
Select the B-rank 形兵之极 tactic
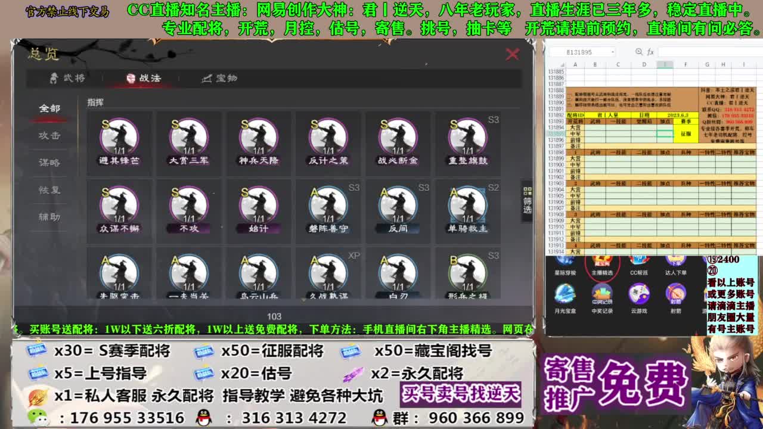tap(467, 274)
